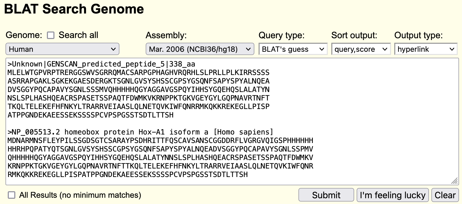Clear the sequence text box

click(x=445, y=195)
